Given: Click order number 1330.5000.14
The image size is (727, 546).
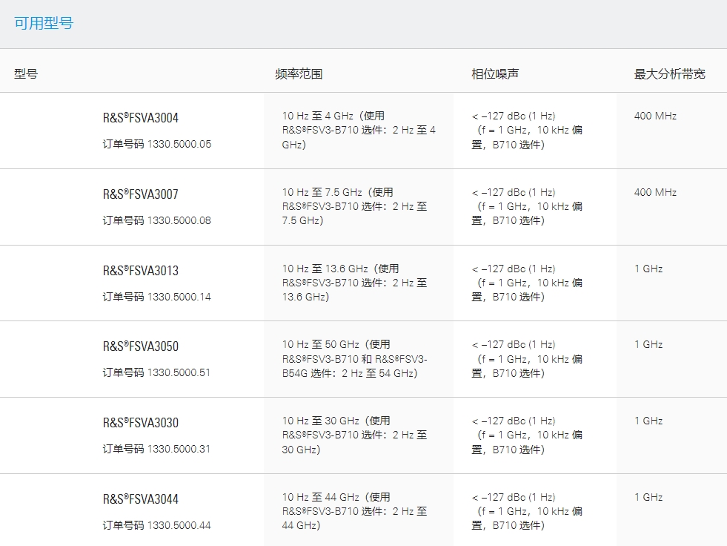Looking at the screenshot, I should (156, 297).
